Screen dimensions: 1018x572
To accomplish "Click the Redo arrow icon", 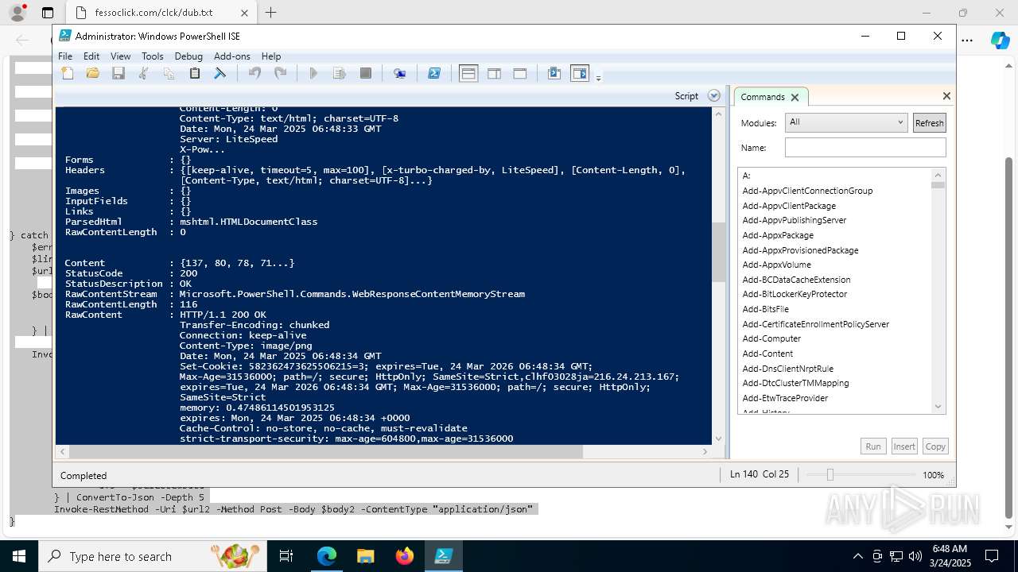I will (x=280, y=73).
